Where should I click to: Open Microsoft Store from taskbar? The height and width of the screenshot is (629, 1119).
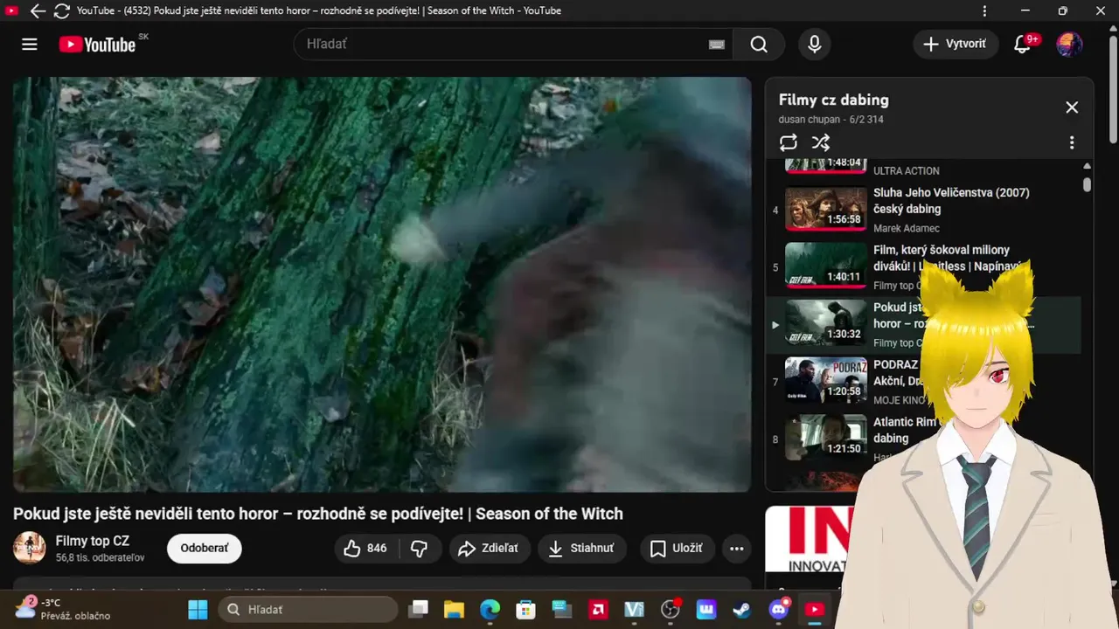tap(525, 609)
